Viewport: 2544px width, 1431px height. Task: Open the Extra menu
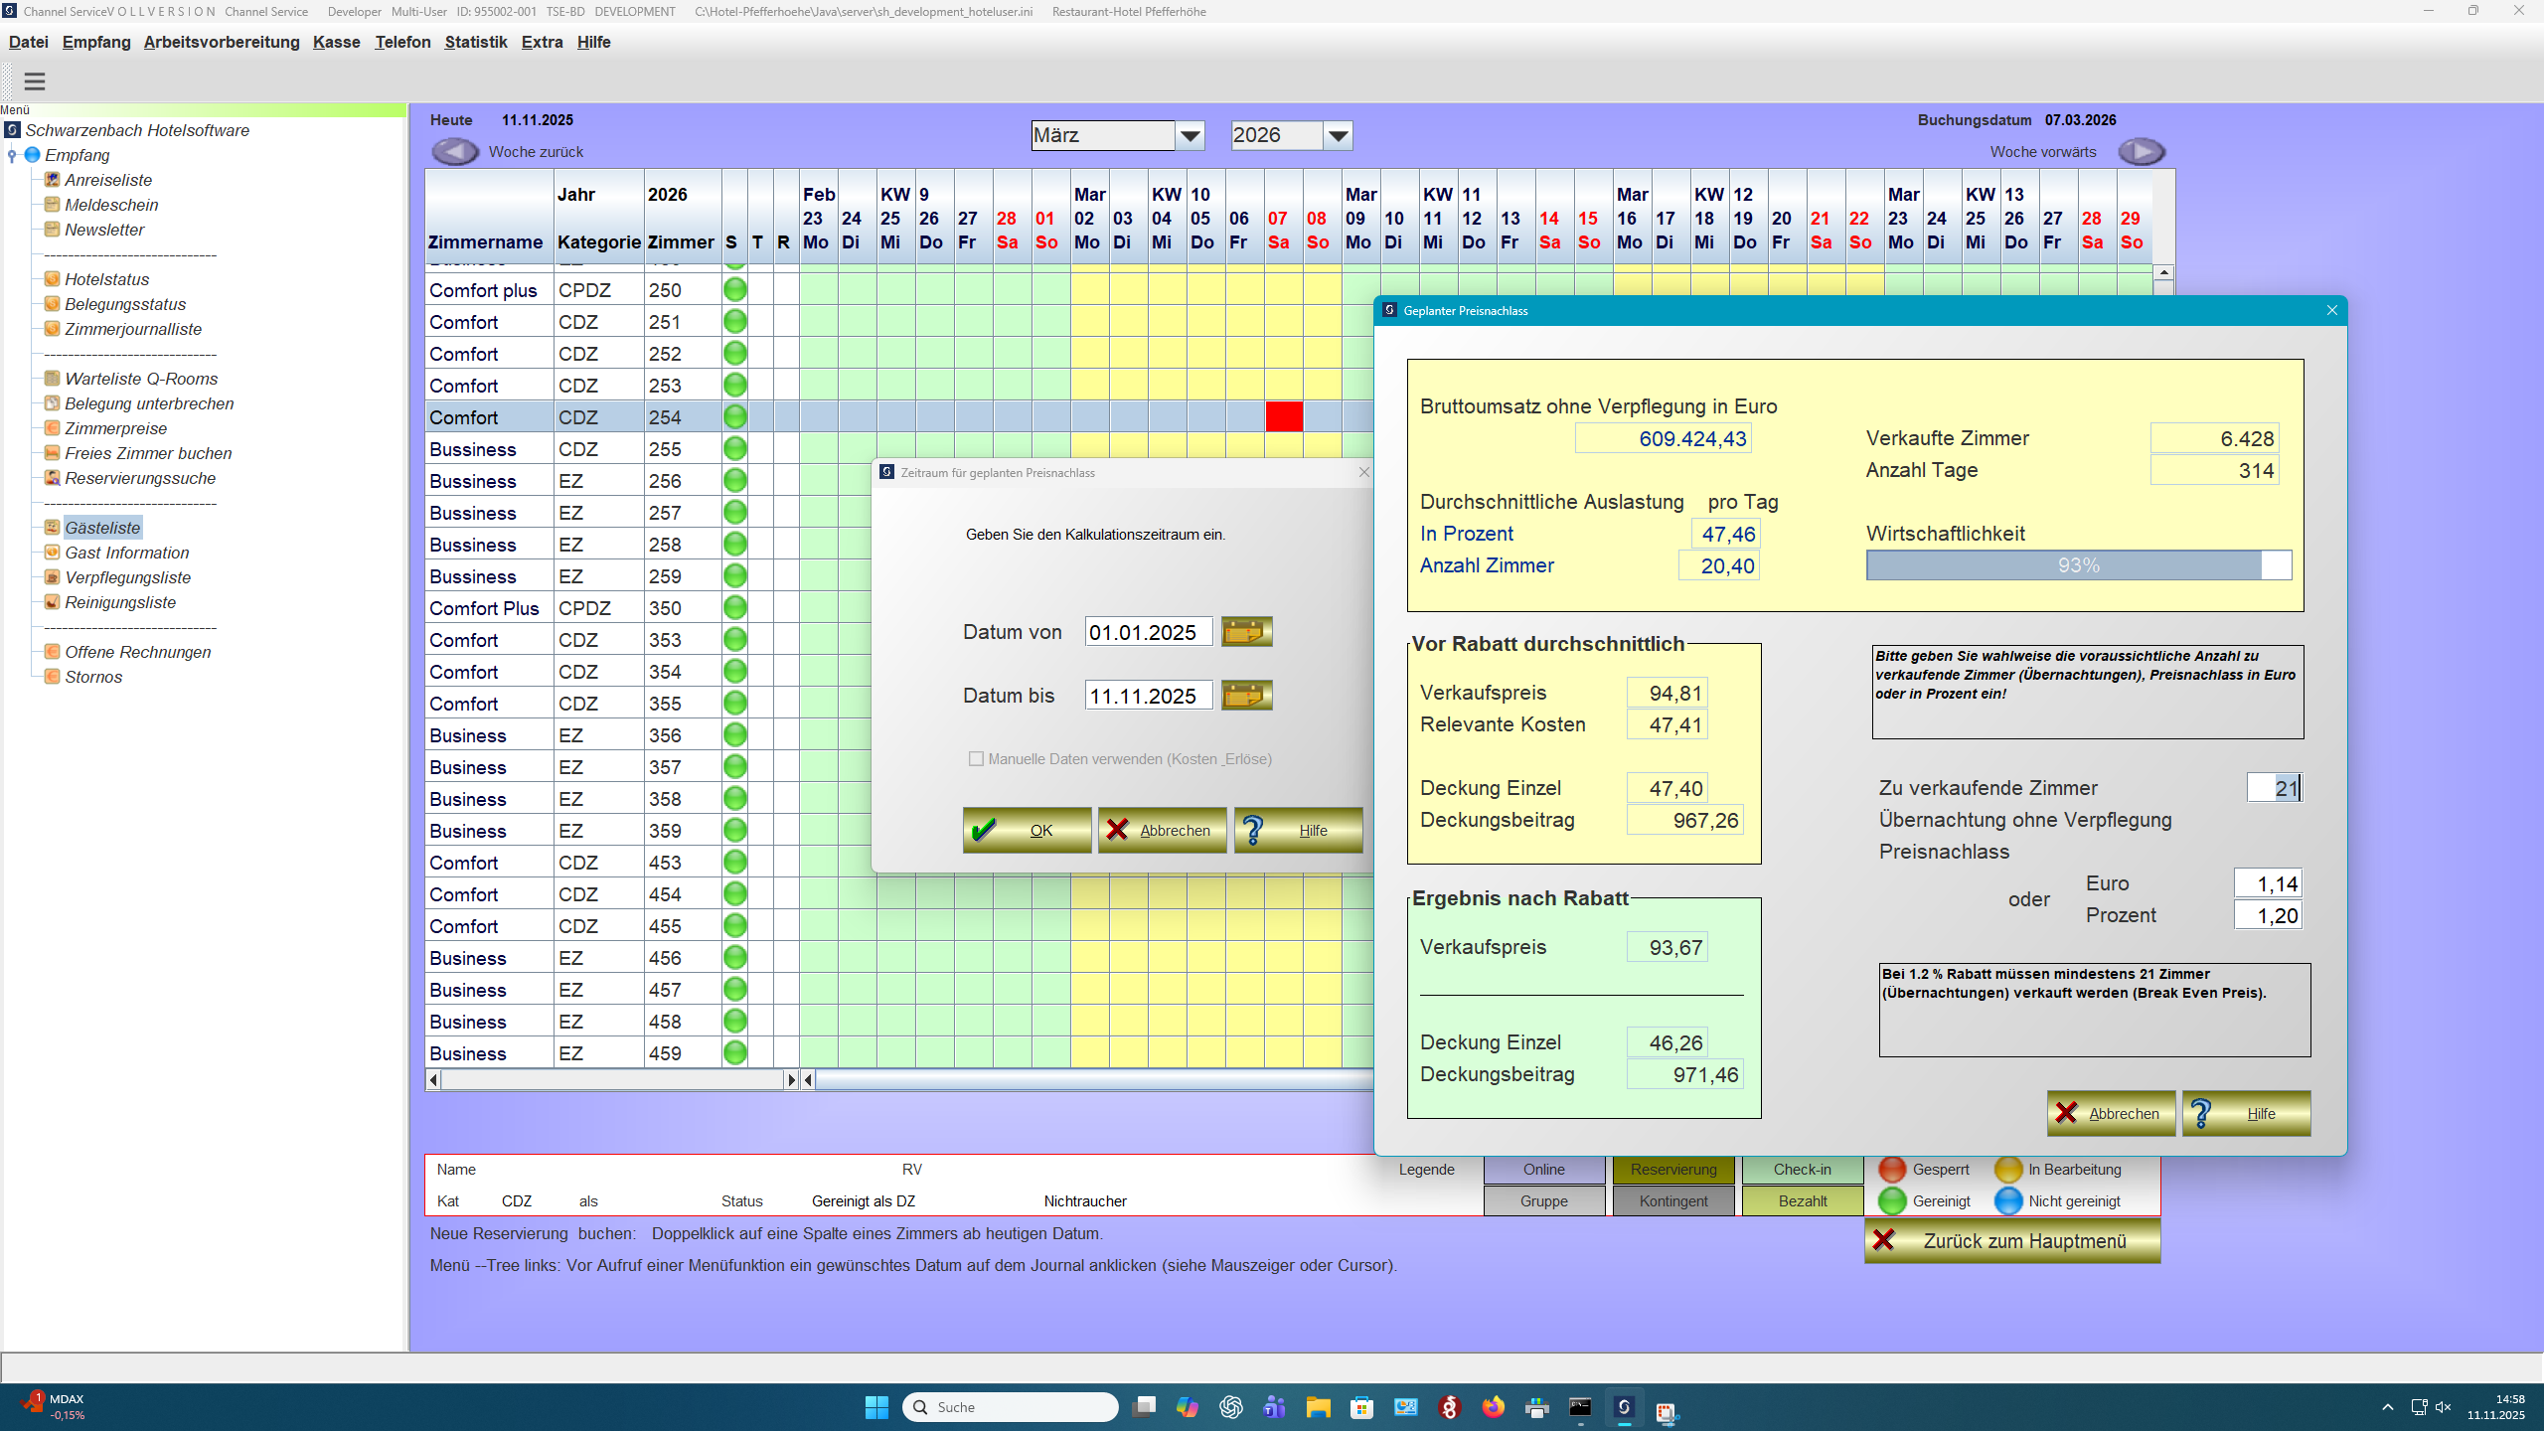pyautogui.click(x=542, y=42)
